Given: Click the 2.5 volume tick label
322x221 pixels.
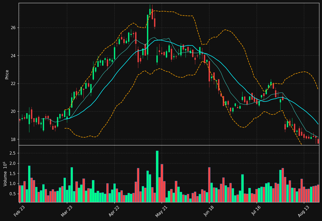Looking at the screenshot, I should (x=13, y=153).
